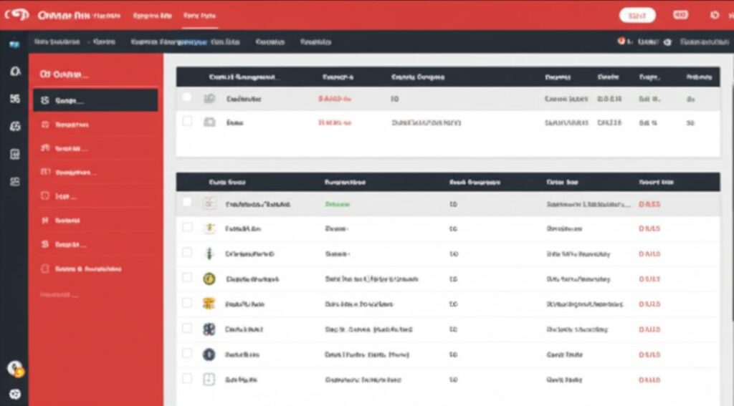Click the white pill button in header
Image resolution: width=734 pixels, height=406 pixels.
click(637, 16)
